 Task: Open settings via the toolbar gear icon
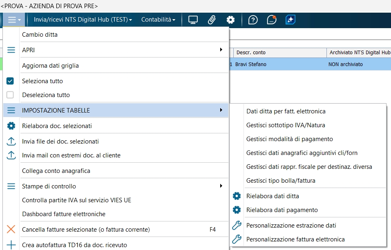[x=231, y=20]
